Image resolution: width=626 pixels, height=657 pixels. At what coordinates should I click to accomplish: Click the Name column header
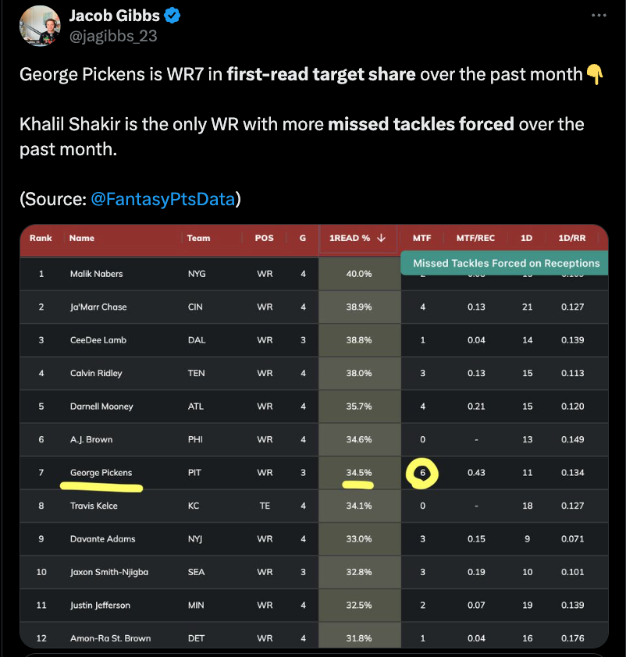coord(82,238)
